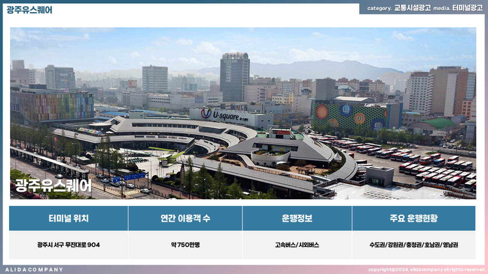Click the tall dark tower in the skyline
Screen dimensions: 488x274
pos(235,77)
